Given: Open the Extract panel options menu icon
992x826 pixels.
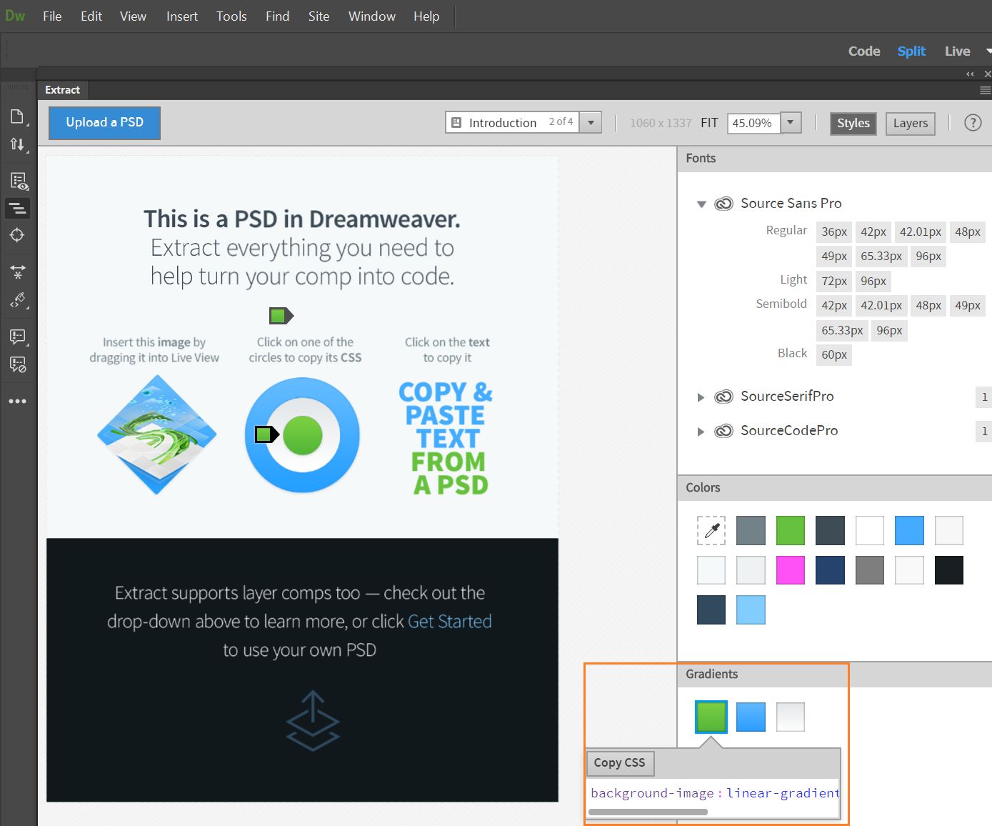Looking at the screenshot, I should click(x=985, y=91).
